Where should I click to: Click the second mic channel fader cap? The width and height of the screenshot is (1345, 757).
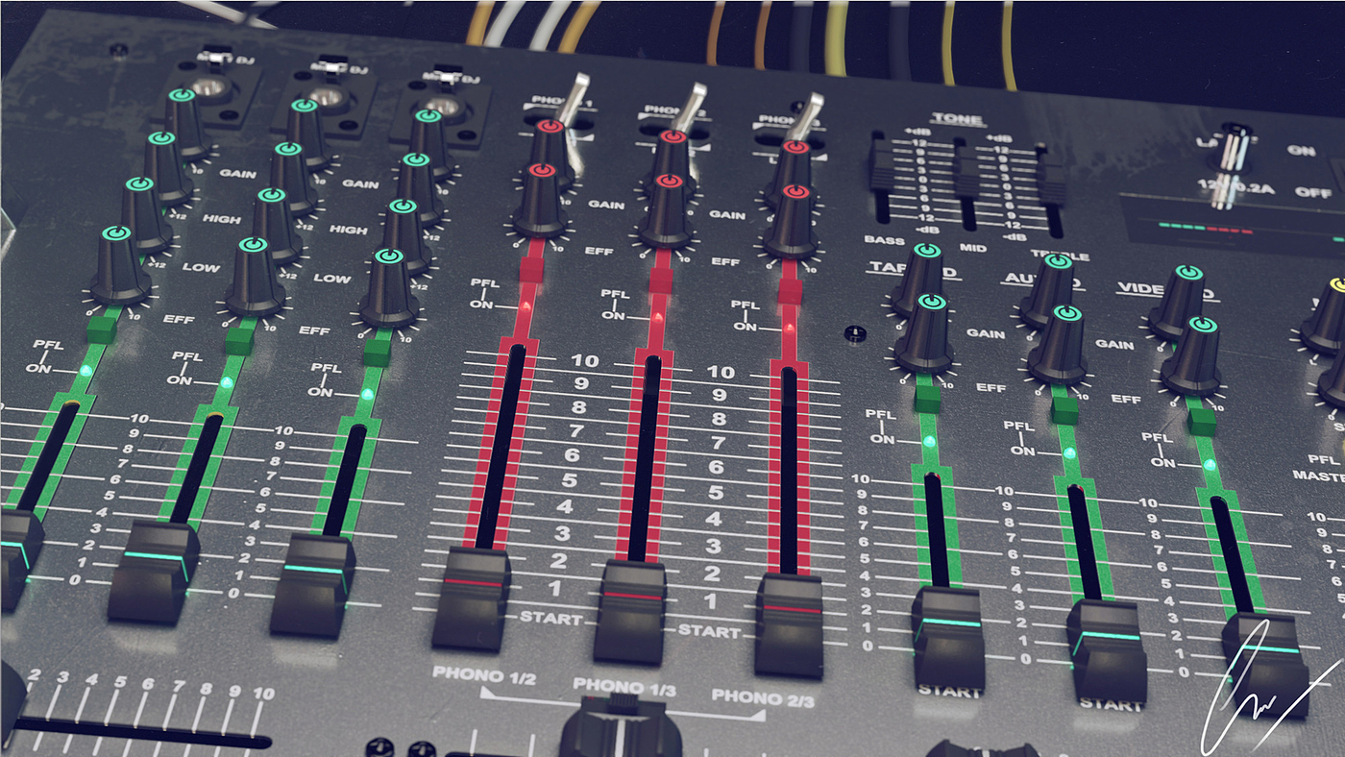[153, 572]
